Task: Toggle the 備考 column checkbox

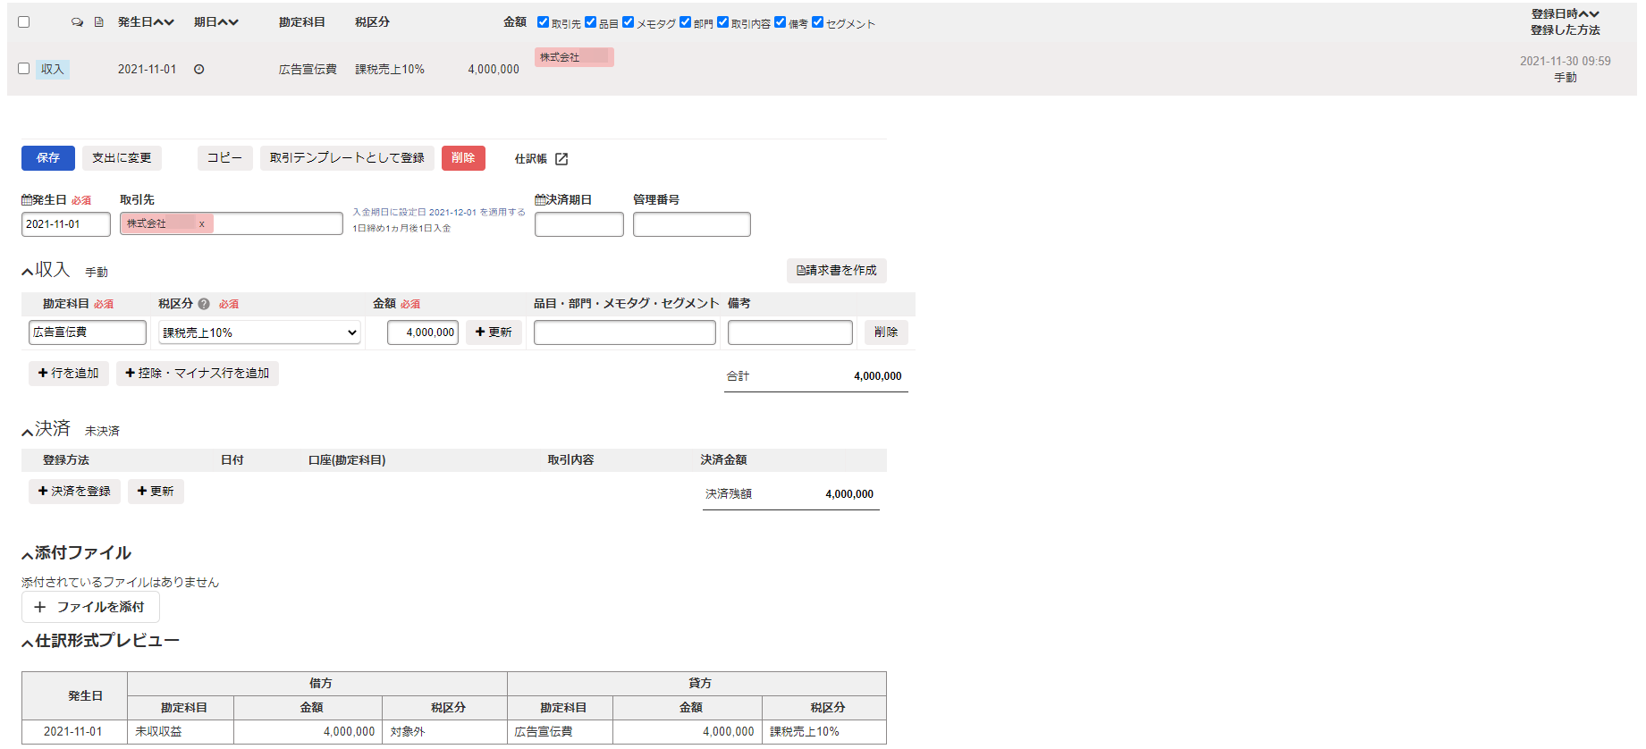Action: click(780, 22)
